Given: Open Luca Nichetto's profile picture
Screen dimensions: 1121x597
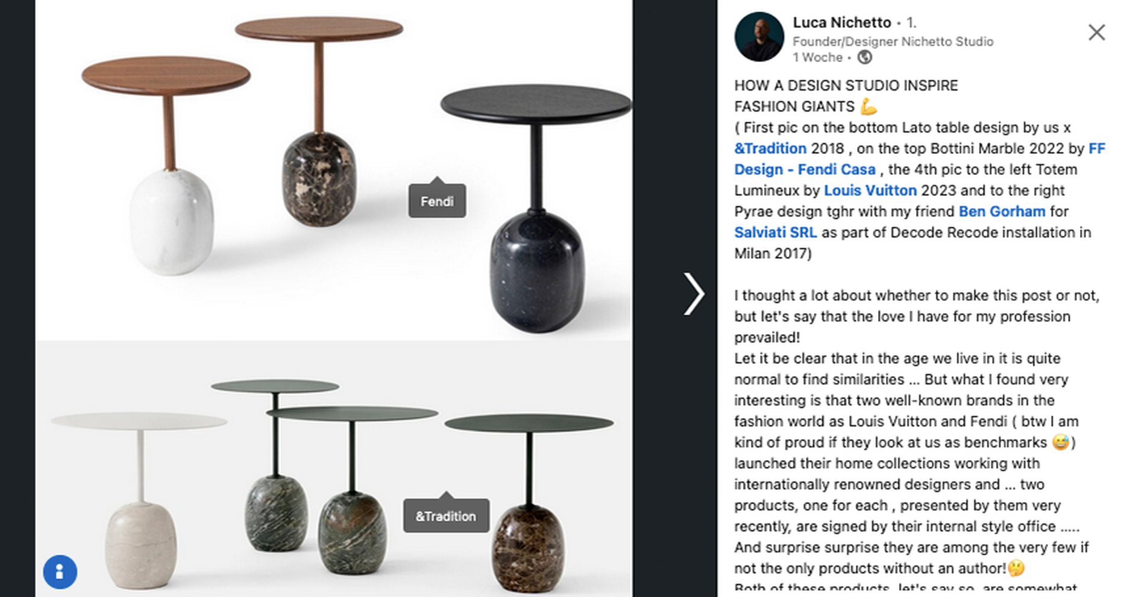Looking at the screenshot, I should 759,37.
